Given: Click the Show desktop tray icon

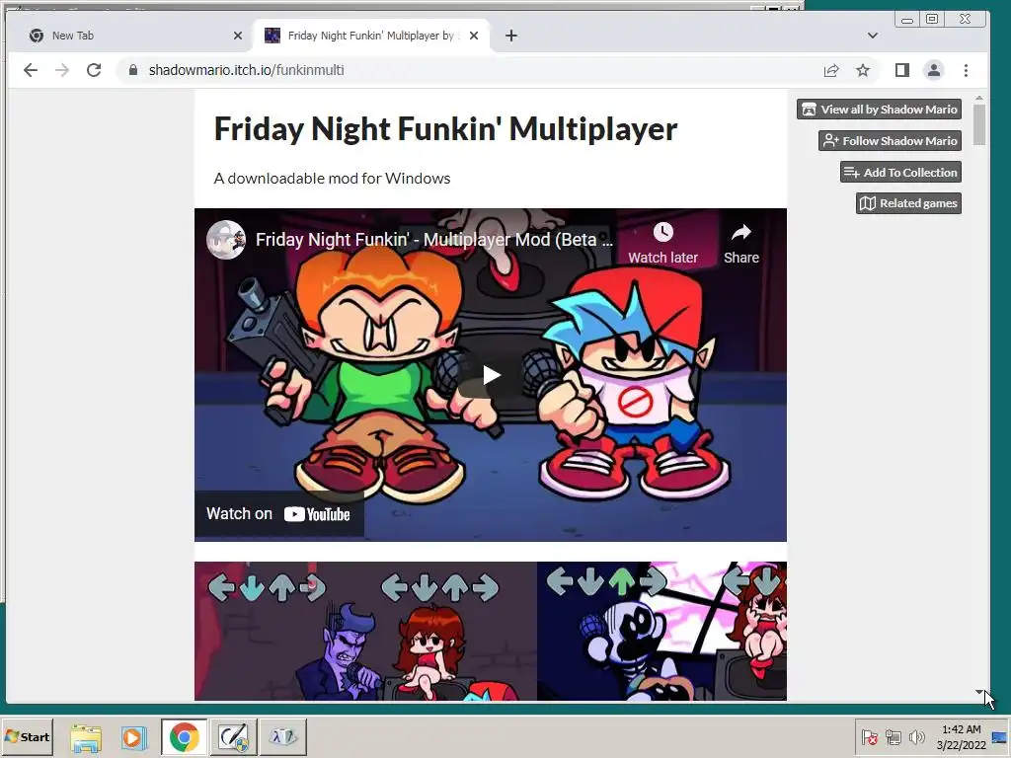Looking at the screenshot, I should [1000, 737].
